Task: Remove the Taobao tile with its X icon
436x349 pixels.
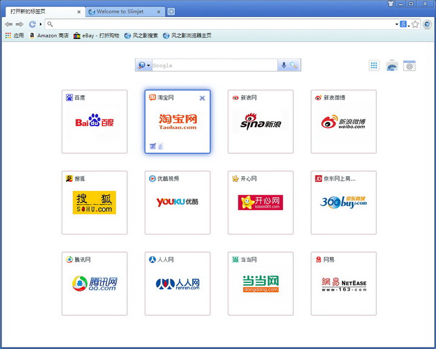Action: point(202,98)
